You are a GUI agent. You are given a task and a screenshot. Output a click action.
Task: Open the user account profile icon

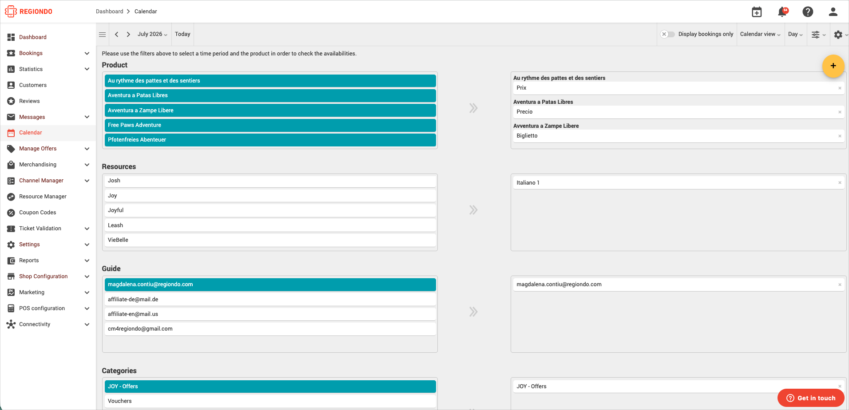click(833, 12)
